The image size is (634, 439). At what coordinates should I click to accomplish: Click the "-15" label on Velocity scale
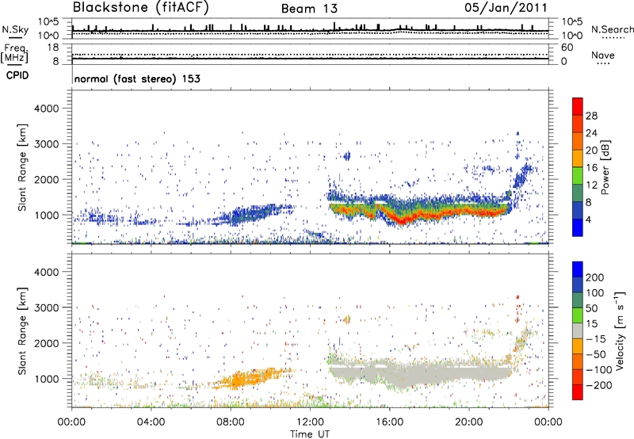[x=596, y=338]
